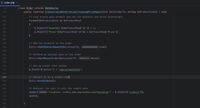
Task: Place cursor on foreach($aProductsData line
Action: (x=55, y=20)
